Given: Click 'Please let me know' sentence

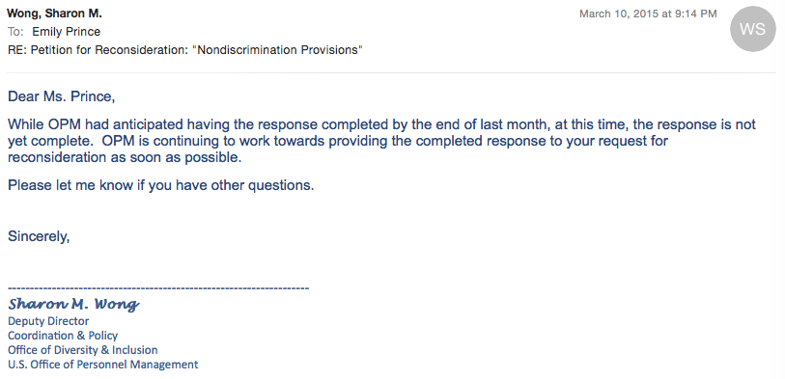Looking at the screenshot, I should 160,185.
